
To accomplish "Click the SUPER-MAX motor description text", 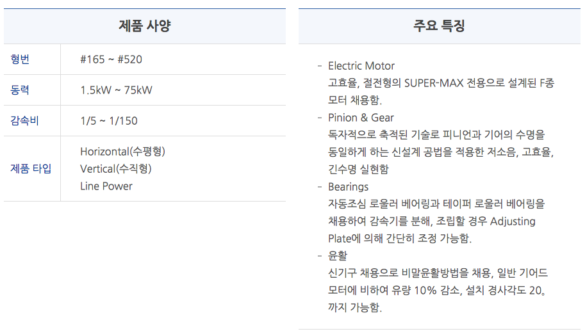I will [x=441, y=83].
